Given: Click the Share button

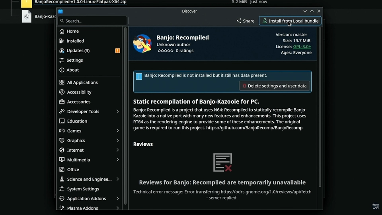Looking at the screenshot, I should coord(246,21).
